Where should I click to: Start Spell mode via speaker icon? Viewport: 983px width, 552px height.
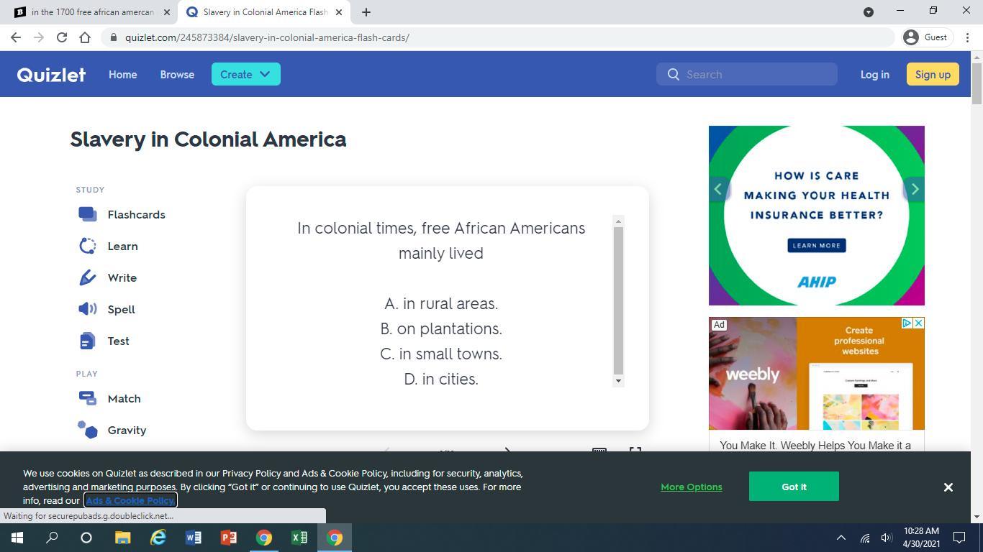87,309
